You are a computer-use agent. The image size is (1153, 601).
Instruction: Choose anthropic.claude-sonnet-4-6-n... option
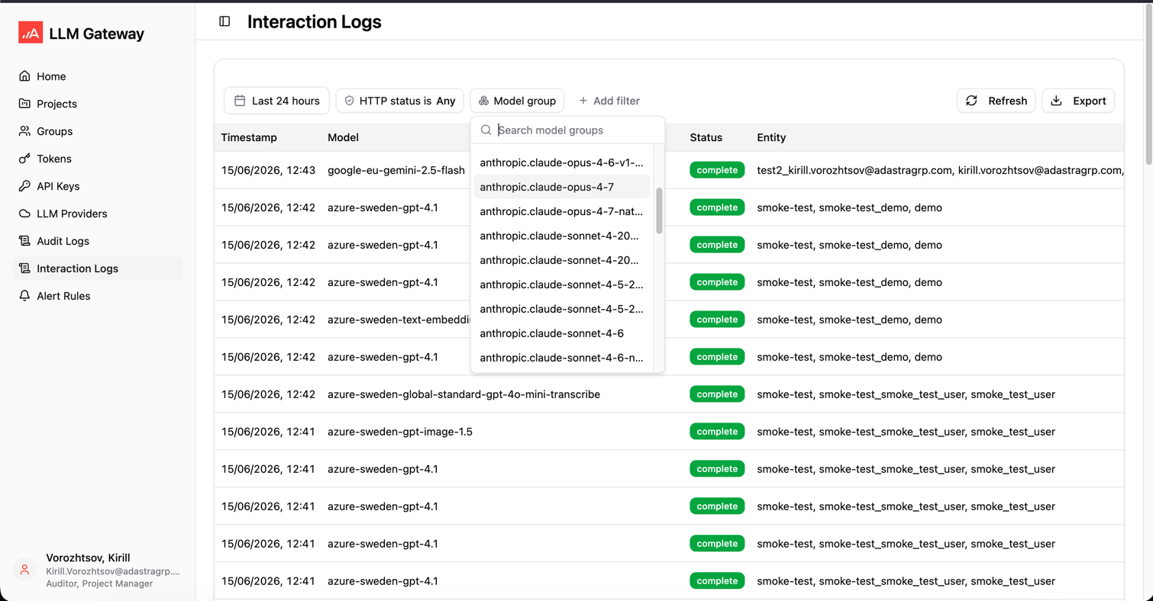tap(562, 358)
